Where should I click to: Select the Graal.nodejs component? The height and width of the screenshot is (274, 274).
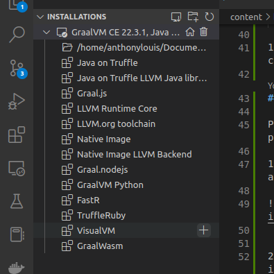[126, 169]
